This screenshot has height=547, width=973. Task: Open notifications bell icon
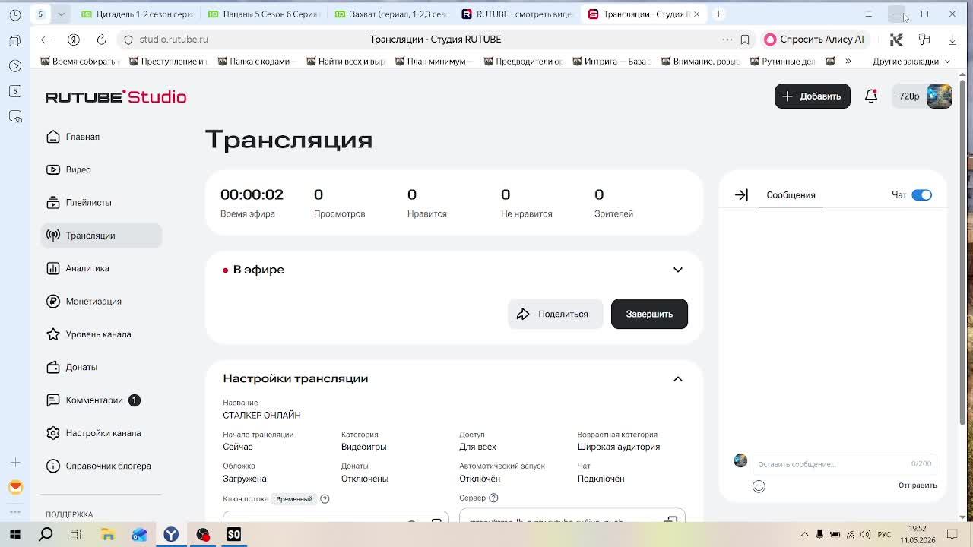pyautogui.click(x=871, y=96)
